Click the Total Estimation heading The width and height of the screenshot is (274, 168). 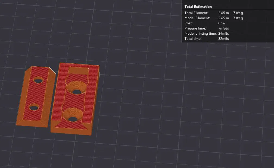point(198,7)
